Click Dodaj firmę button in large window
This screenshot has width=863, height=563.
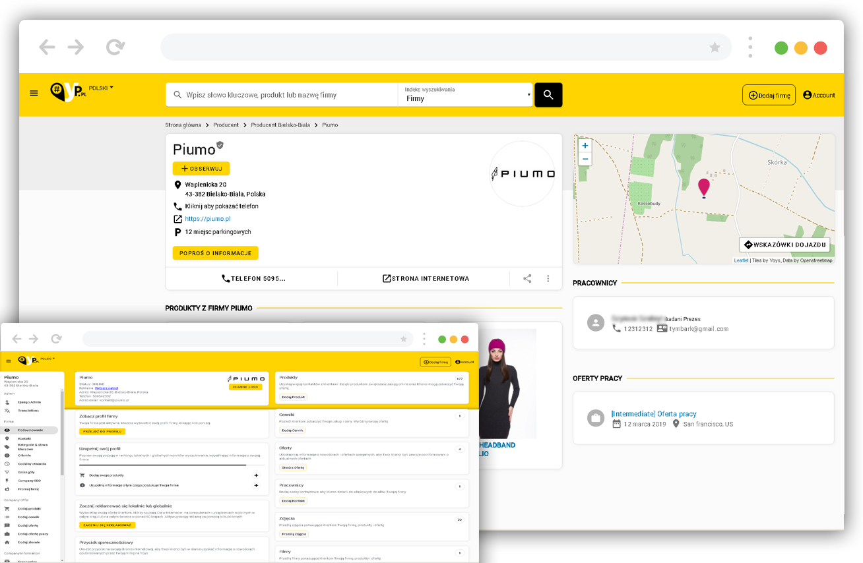click(x=769, y=95)
